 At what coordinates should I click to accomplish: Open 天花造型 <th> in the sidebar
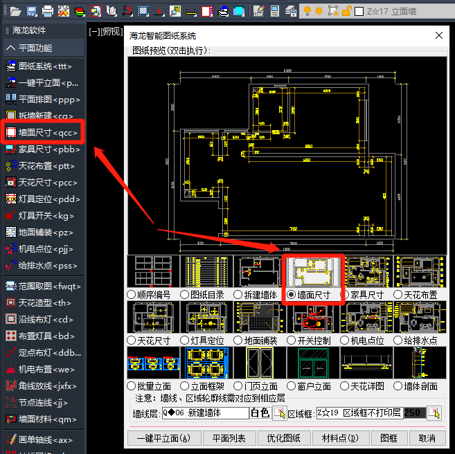(42, 302)
